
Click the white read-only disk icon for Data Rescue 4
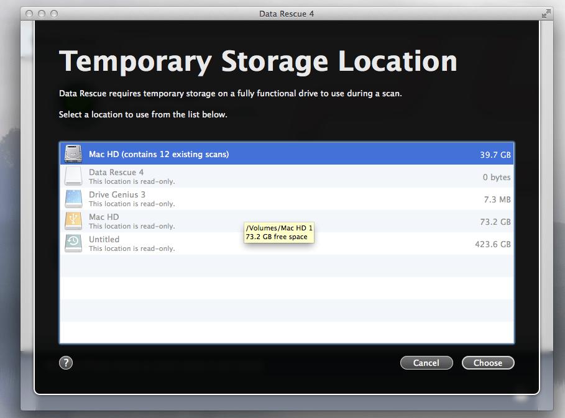pyautogui.click(x=73, y=176)
